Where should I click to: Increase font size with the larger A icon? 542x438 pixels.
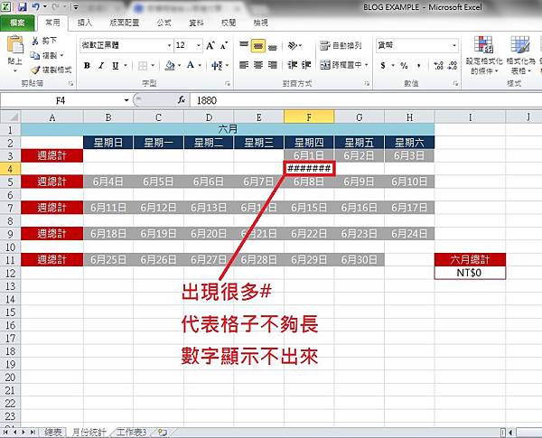210,45
